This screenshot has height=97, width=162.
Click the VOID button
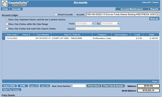click(23, 86)
